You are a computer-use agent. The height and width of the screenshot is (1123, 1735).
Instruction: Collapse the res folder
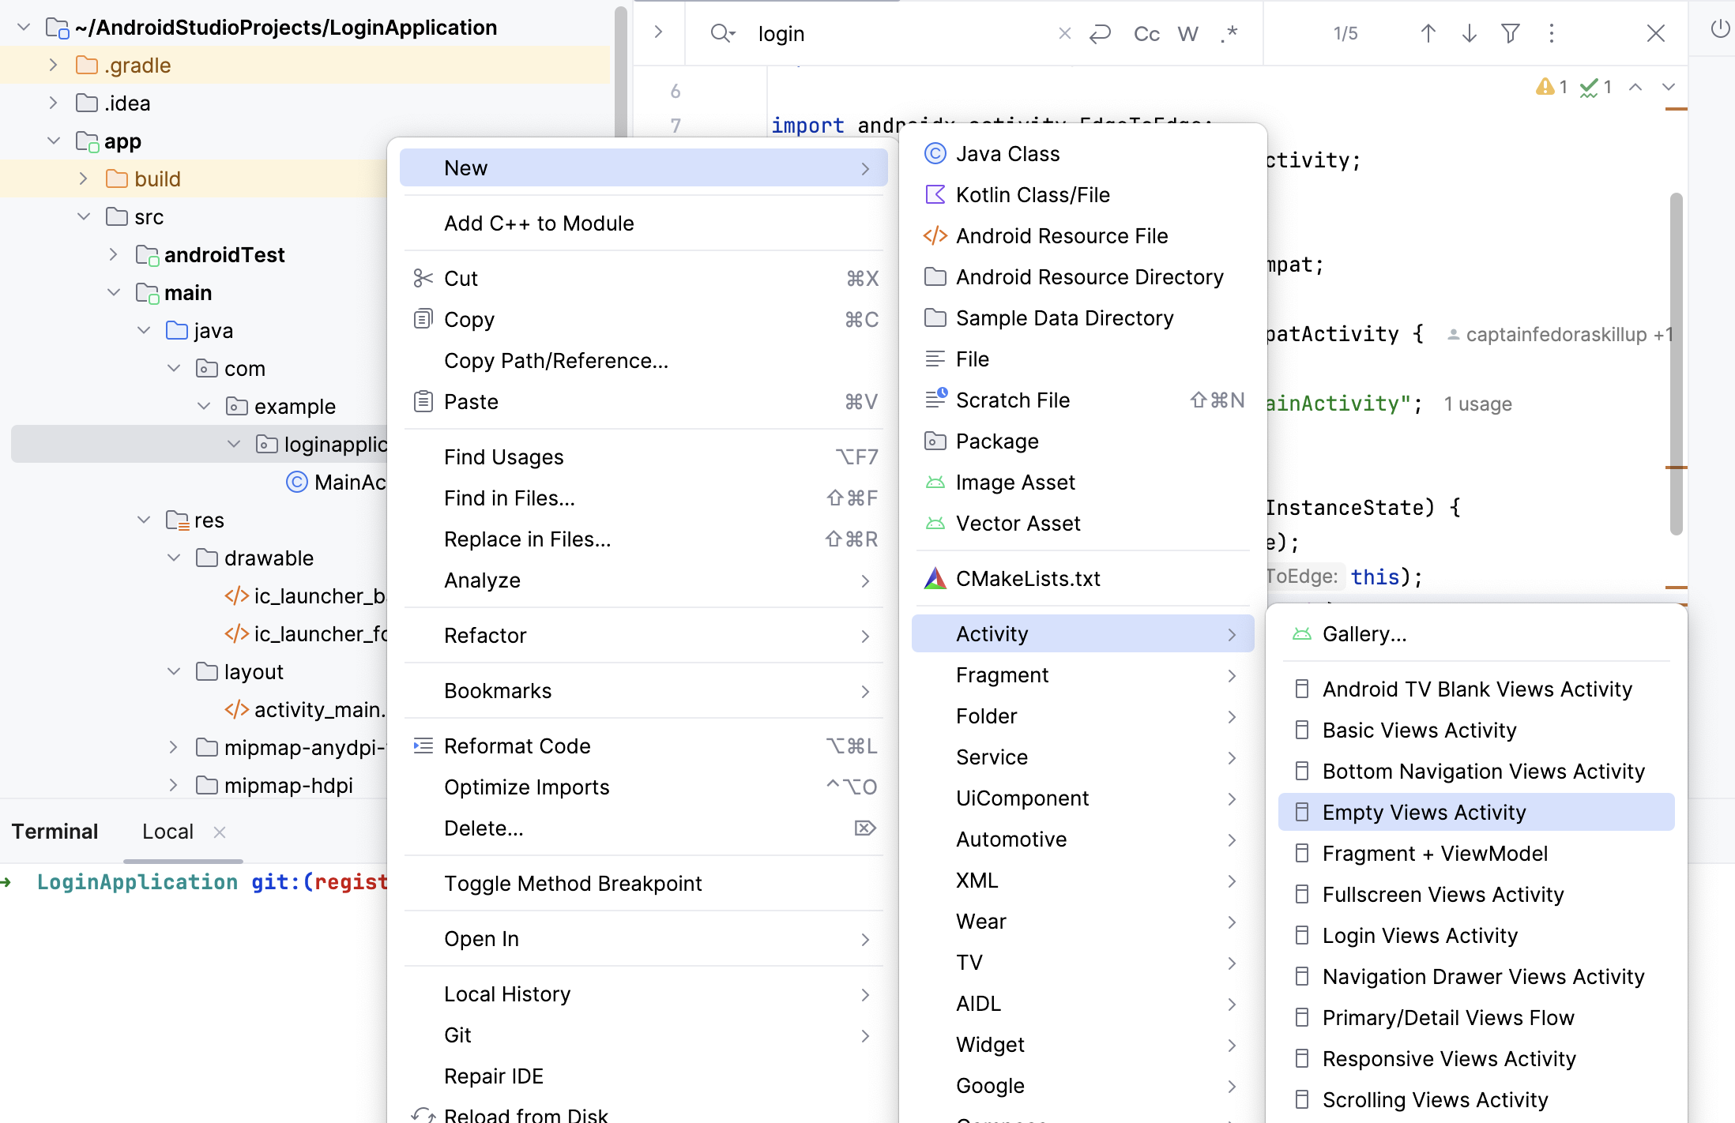click(143, 520)
